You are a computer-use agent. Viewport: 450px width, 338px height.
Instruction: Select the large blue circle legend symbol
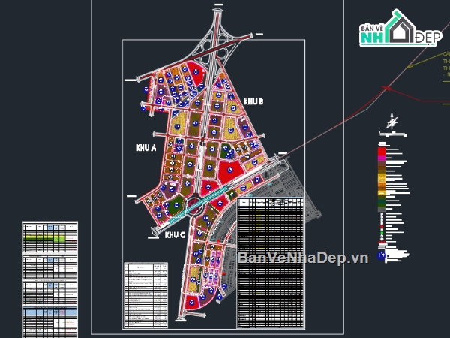click(382, 255)
